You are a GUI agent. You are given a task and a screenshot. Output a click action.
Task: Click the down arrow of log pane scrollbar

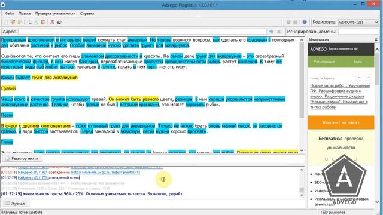coord(302,195)
